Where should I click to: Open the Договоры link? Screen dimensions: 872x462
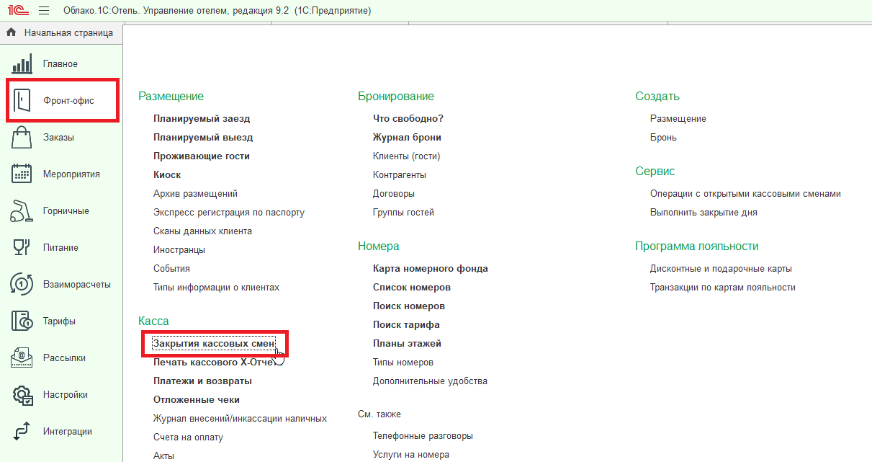pos(394,194)
